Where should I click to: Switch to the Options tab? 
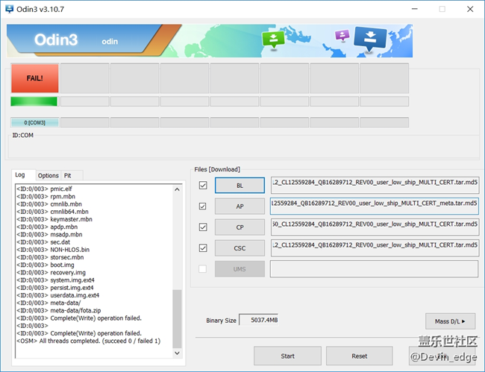pos(48,175)
